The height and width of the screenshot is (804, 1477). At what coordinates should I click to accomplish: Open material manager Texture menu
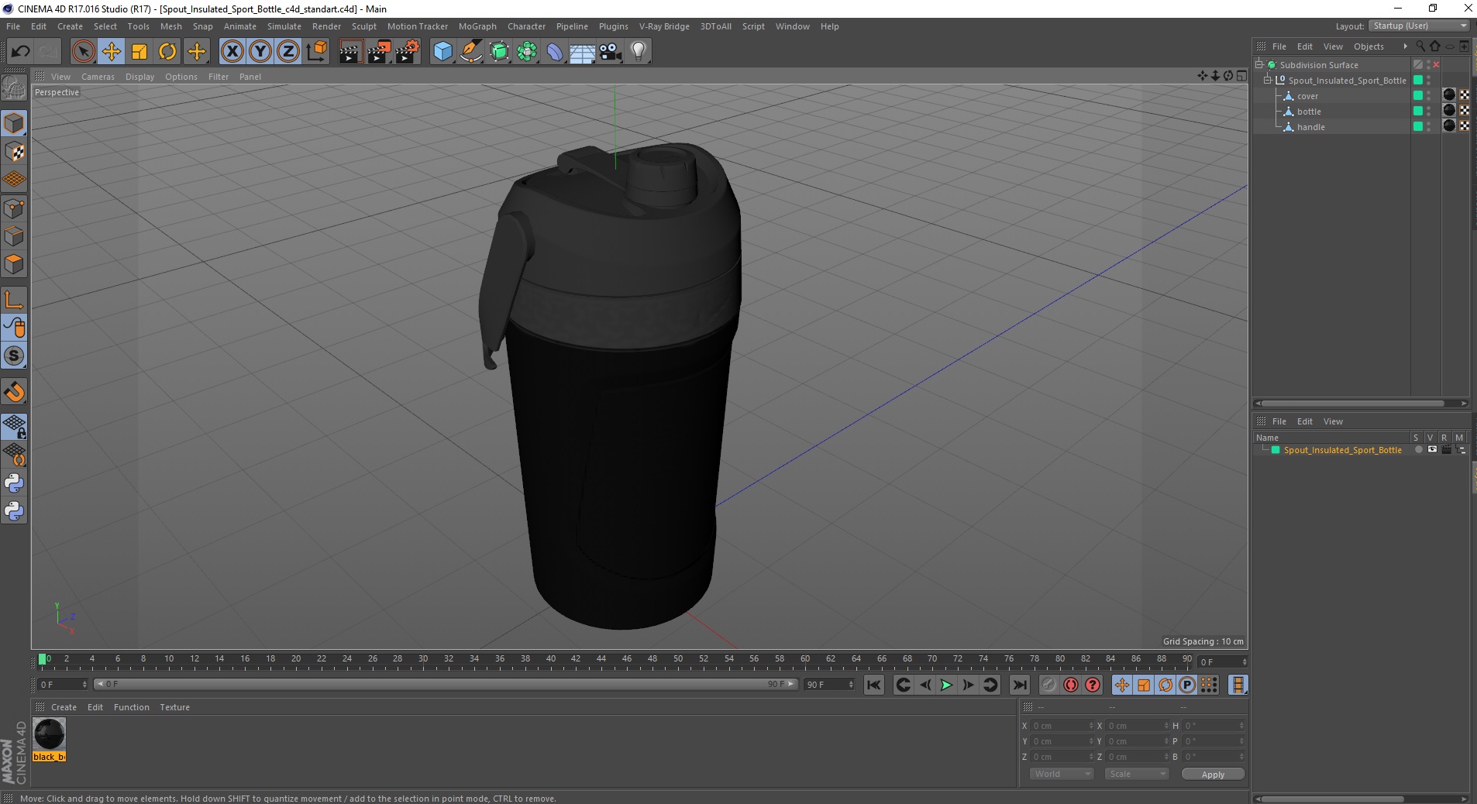point(174,707)
